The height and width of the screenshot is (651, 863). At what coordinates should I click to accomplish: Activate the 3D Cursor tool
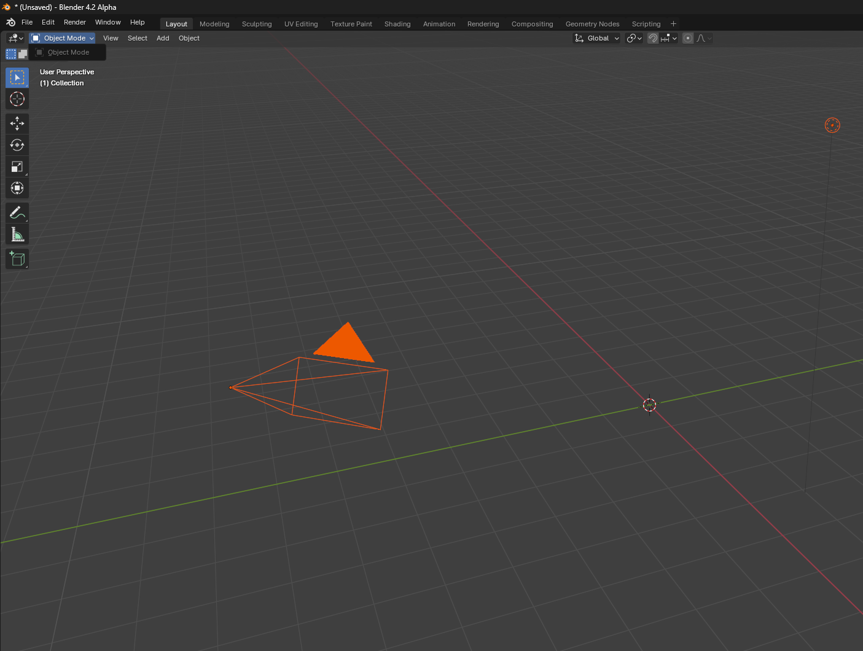pos(17,99)
